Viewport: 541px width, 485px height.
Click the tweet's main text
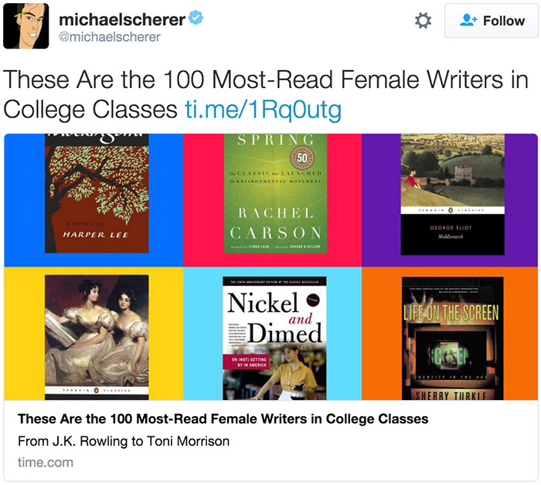232,93
